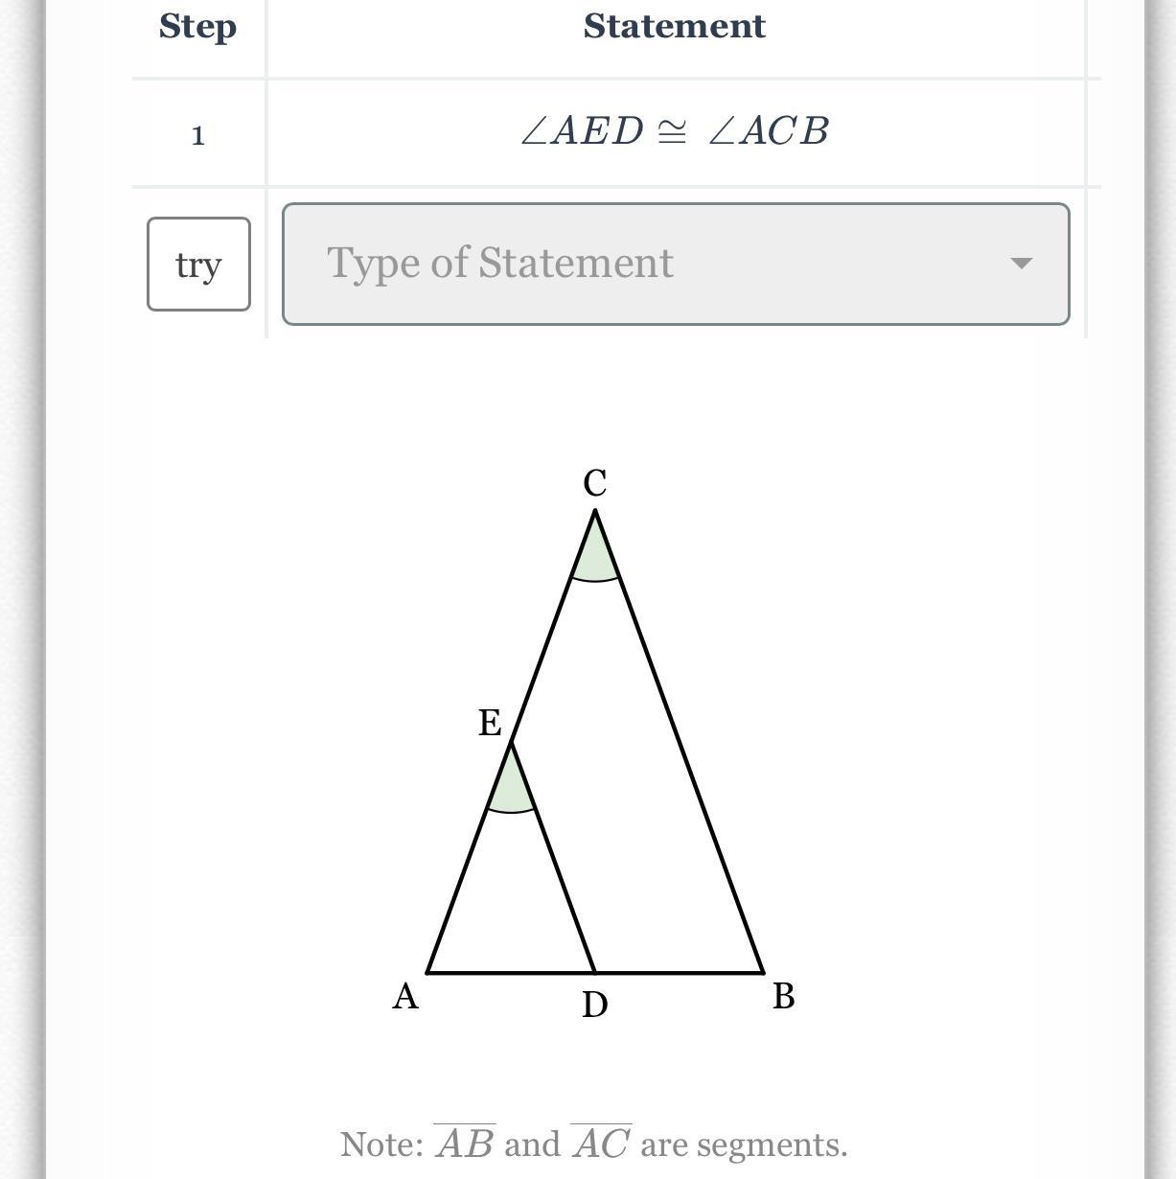
Task: Click the dropdown arrow in Type of Statement
Action: pos(1021,264)
